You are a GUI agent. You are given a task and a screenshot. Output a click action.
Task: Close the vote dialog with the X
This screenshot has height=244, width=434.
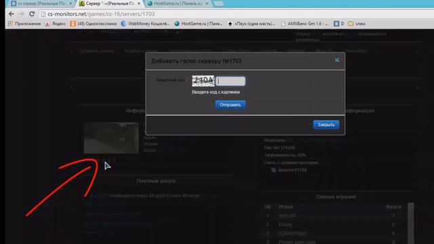pos(337,60)
